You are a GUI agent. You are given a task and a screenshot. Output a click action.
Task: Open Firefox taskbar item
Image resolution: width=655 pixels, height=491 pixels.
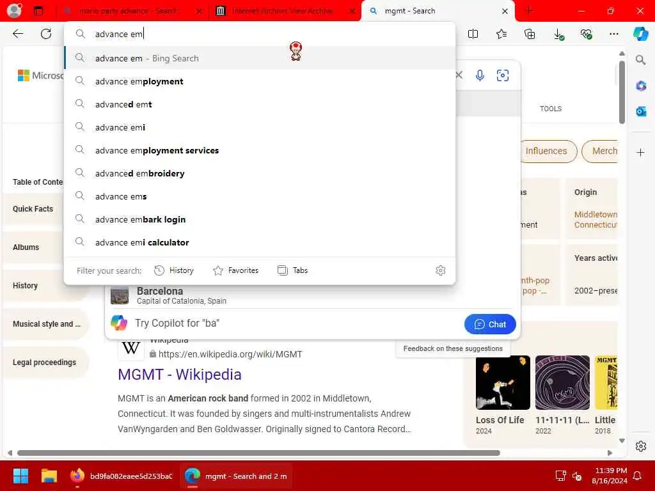(x=121, y=476)
